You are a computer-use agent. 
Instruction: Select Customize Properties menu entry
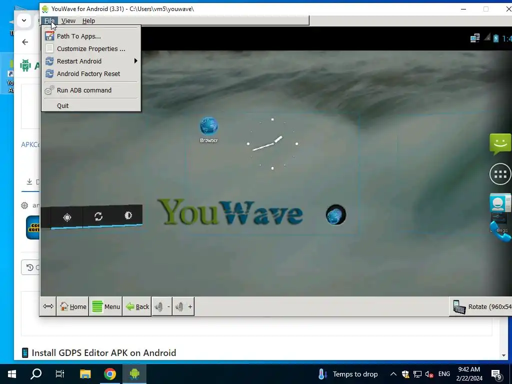[x=91, y=48]
